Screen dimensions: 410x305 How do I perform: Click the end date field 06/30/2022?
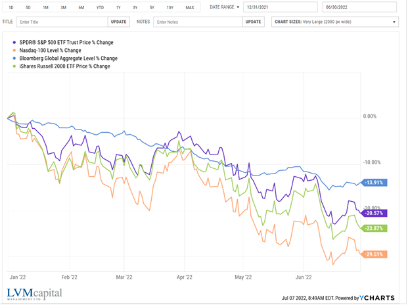359,7
